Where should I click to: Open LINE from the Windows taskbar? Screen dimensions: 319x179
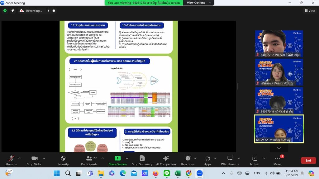click(x=167, y=173)
